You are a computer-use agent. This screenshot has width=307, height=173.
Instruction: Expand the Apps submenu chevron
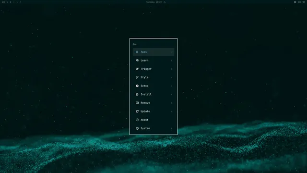(172, 52)
